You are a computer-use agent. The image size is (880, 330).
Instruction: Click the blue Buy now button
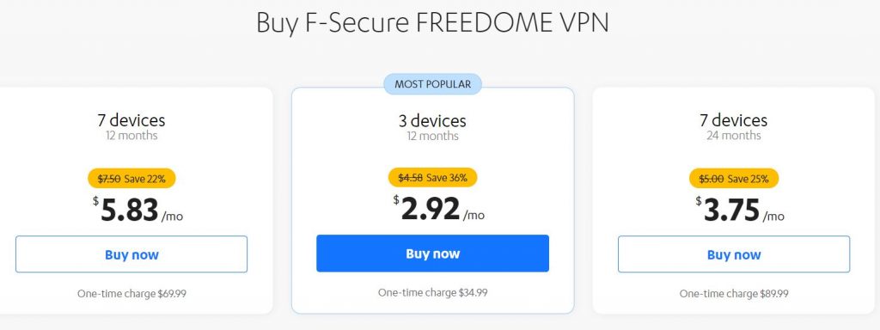click(433, 254)
